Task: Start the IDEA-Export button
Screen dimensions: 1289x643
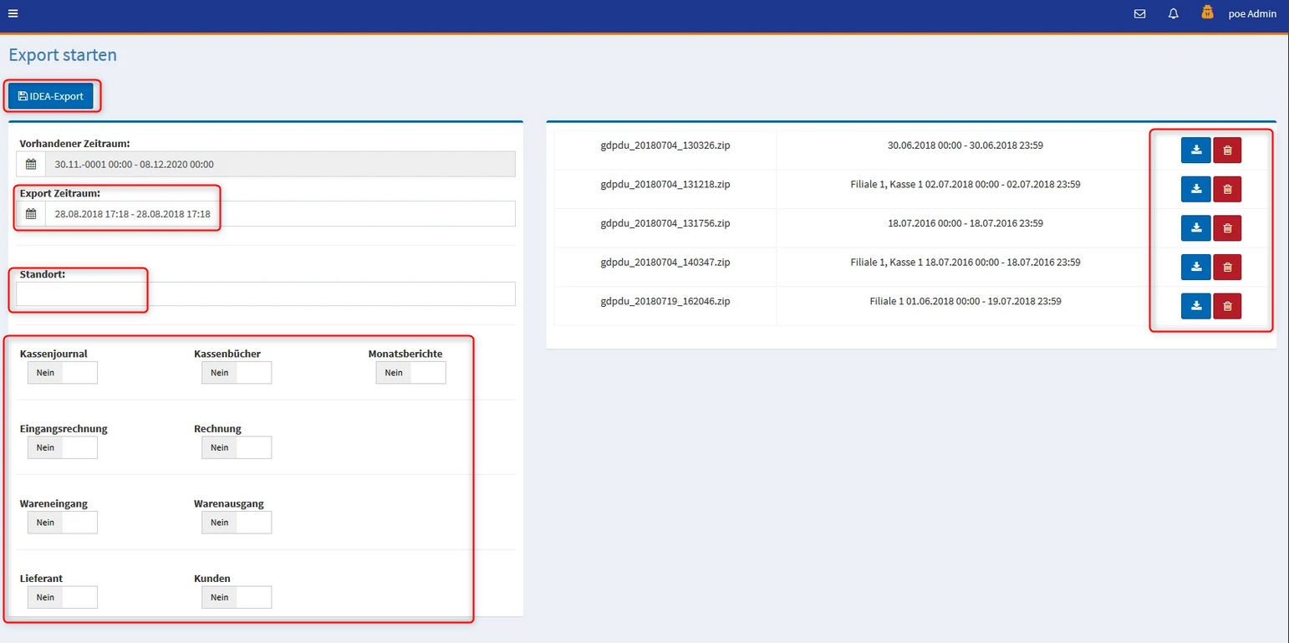Action: (x=51, y=96)
